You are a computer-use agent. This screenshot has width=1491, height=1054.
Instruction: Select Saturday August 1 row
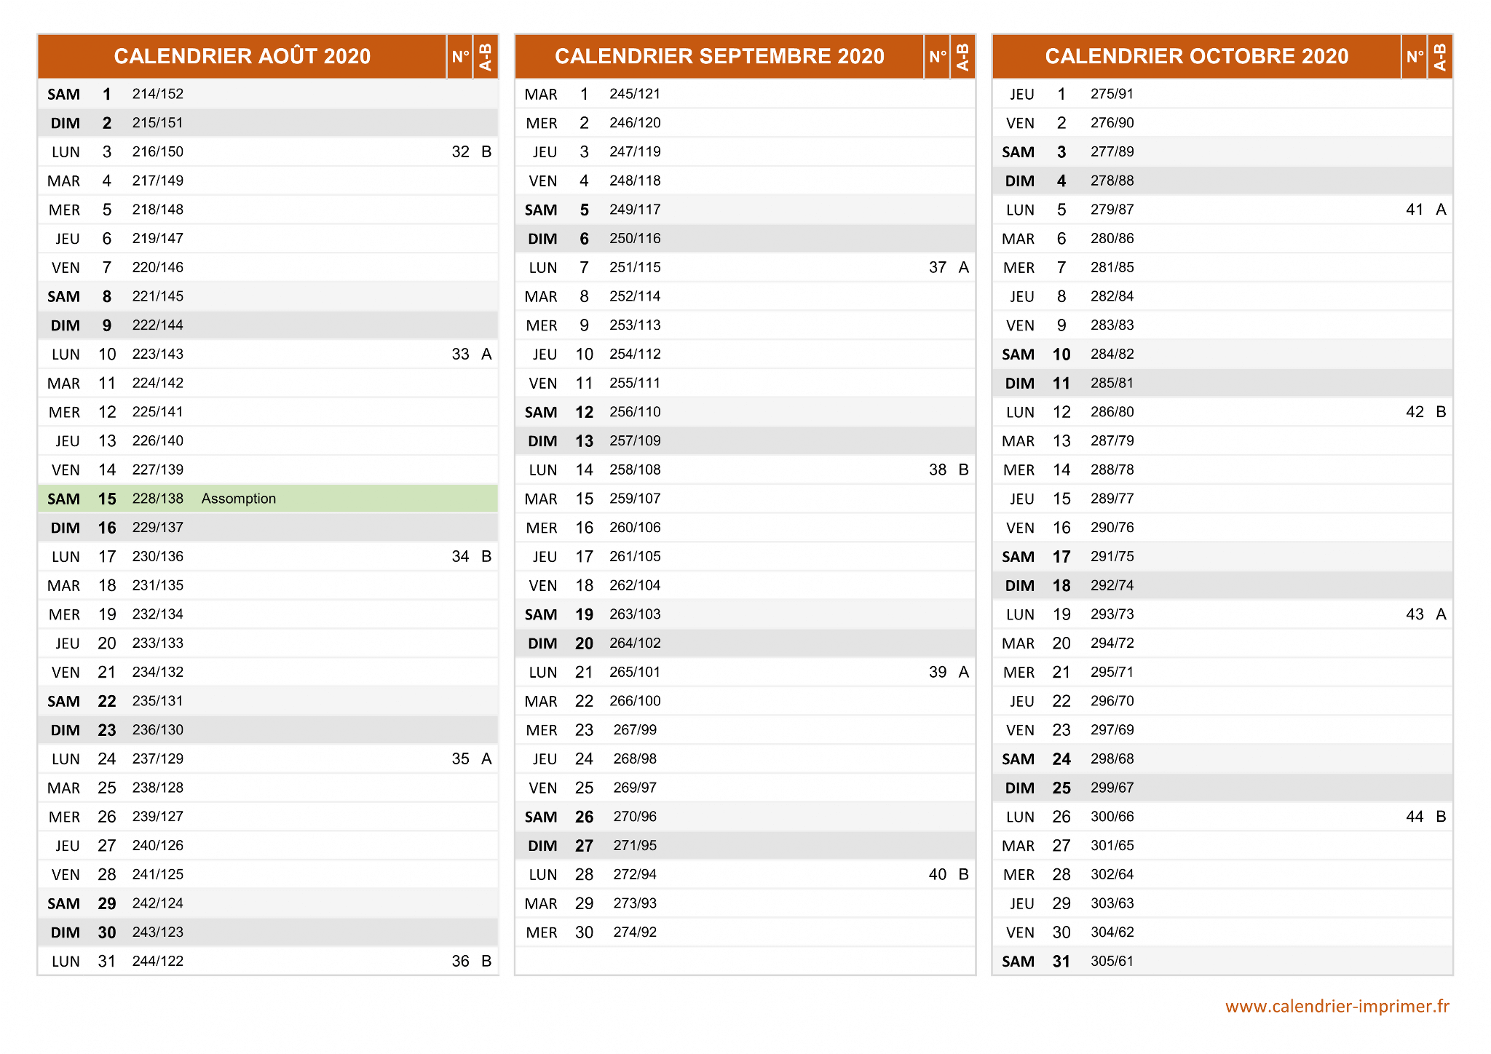268,94
